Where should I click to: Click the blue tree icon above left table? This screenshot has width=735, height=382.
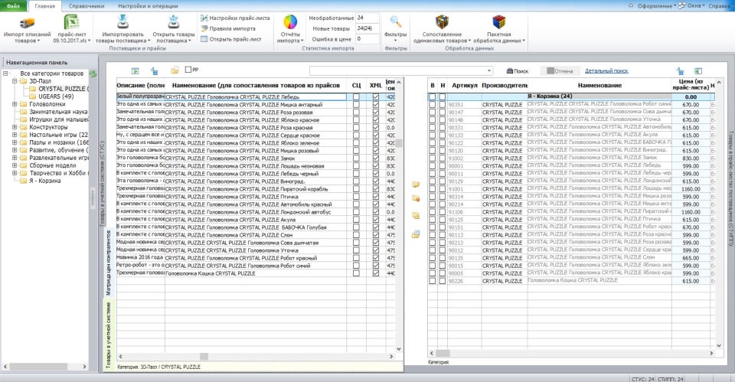(x=154, y=70)
